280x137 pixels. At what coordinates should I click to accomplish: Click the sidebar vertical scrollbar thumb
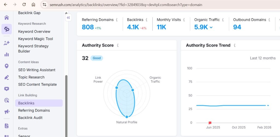tap(66, 104)
